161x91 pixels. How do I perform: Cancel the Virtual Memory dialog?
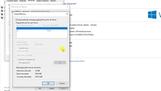[62, 83]
